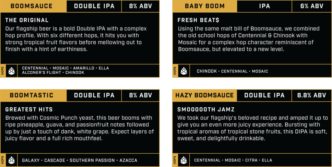Viewport: 332px width, 167px height.
Task: Click the 8.8% ABV label
Action: tap(312, 95)
